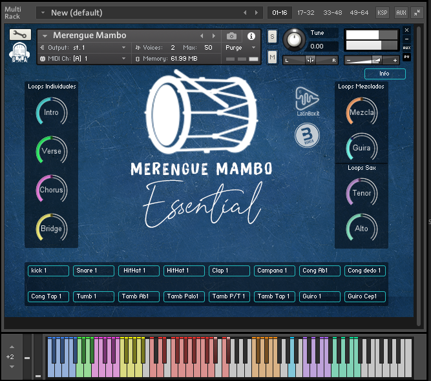Open instrument edit mode with the wrench icon
431x381 pixels.
click(x=20, y=35)
